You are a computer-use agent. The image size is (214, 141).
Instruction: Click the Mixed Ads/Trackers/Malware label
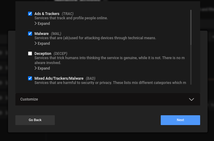point(59,78)
